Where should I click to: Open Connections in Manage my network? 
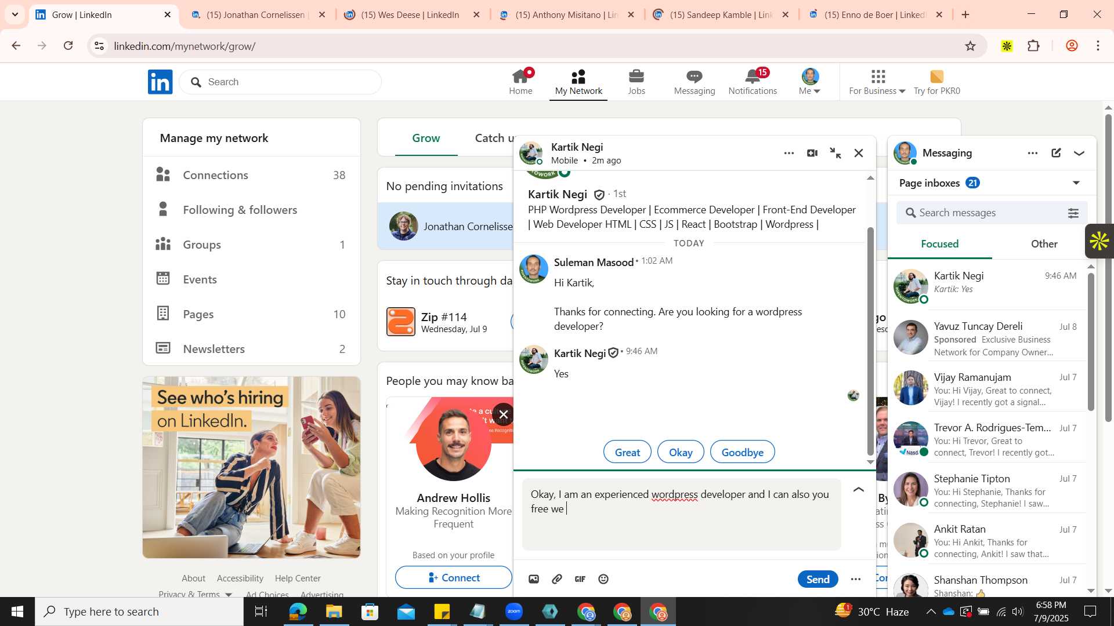tap(251, 175)
